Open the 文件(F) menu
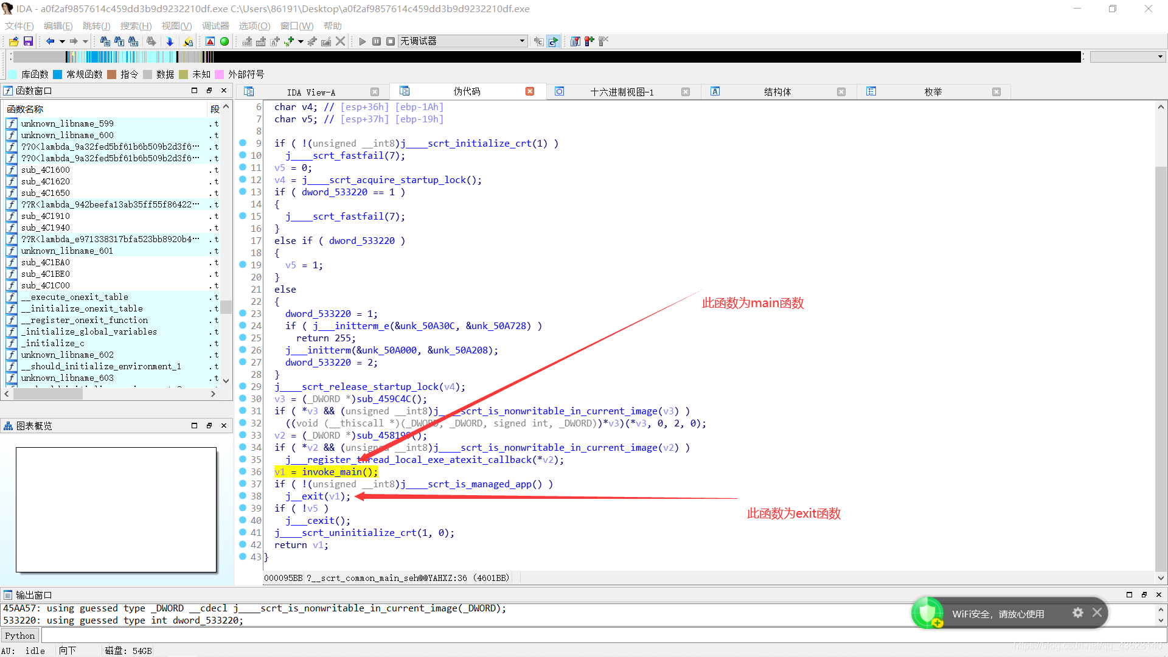The width and height of the screenshot is (1168, 657). click(19, 26)
